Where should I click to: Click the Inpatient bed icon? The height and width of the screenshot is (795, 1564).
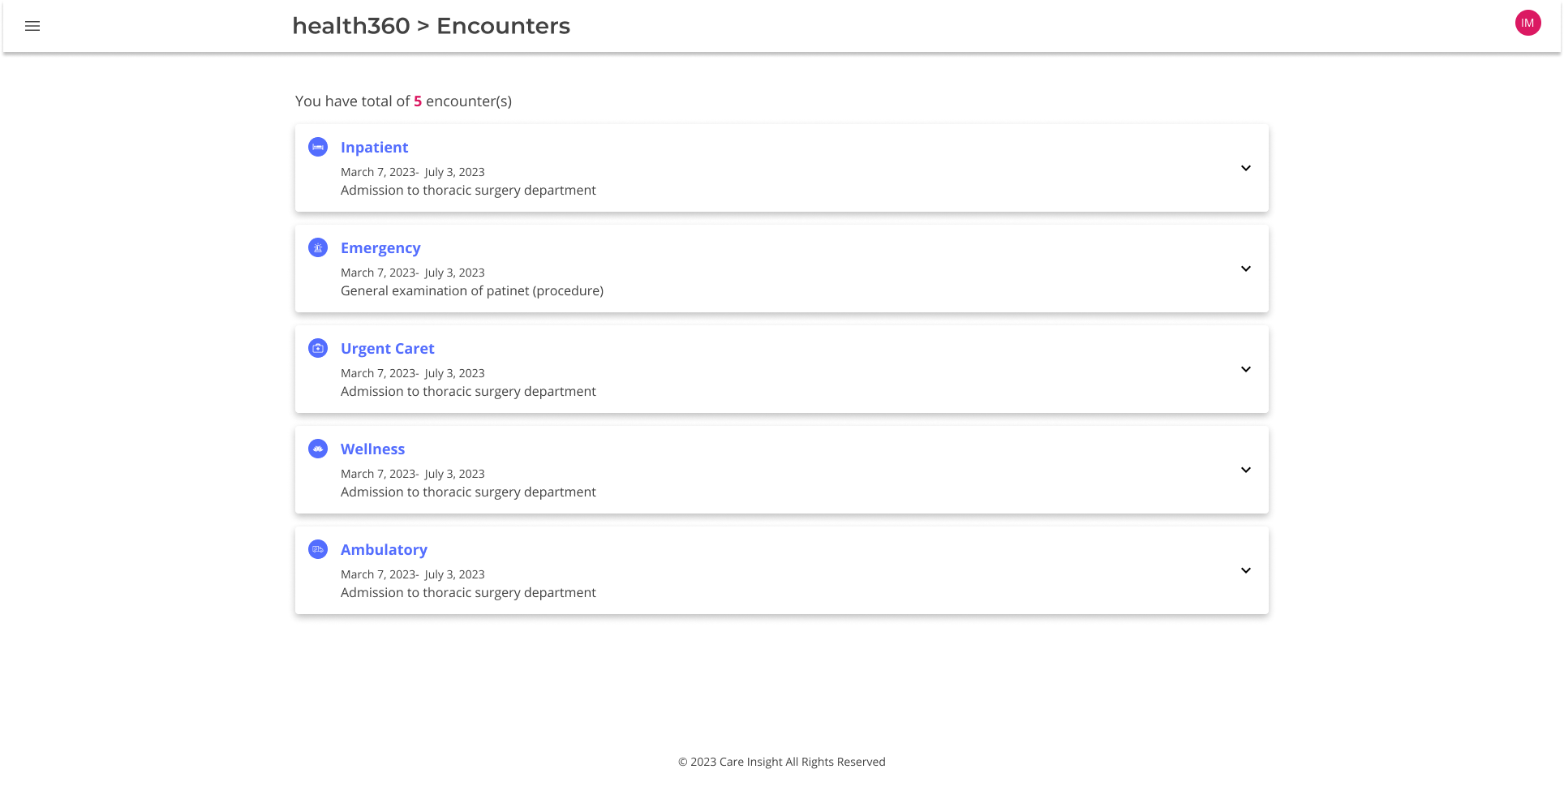click(318, 147)
